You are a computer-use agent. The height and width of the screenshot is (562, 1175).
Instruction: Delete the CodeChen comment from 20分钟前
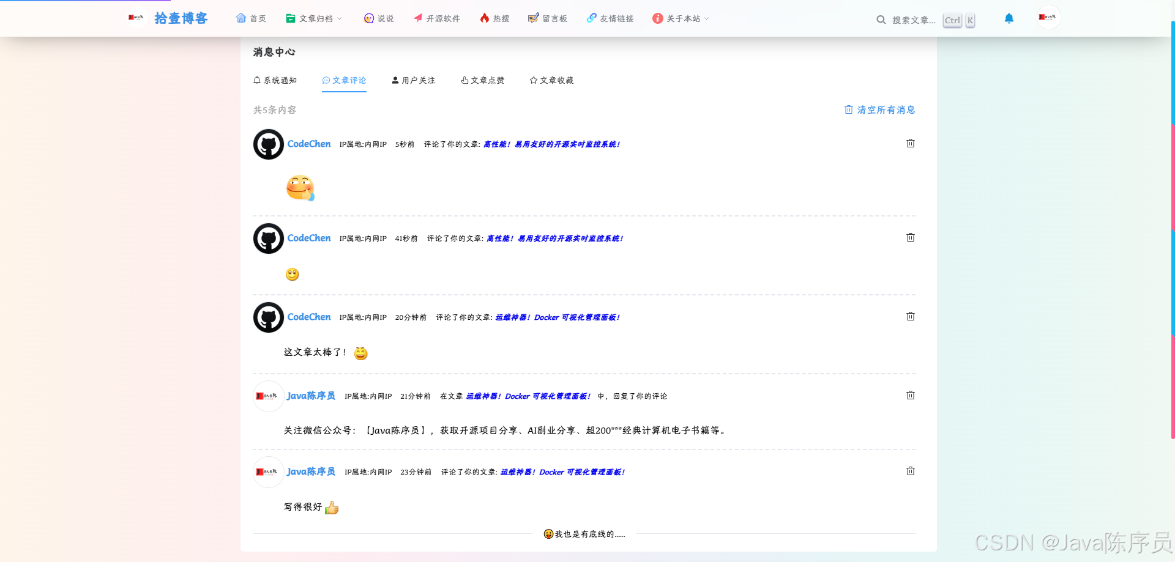(x=911, y=316)
